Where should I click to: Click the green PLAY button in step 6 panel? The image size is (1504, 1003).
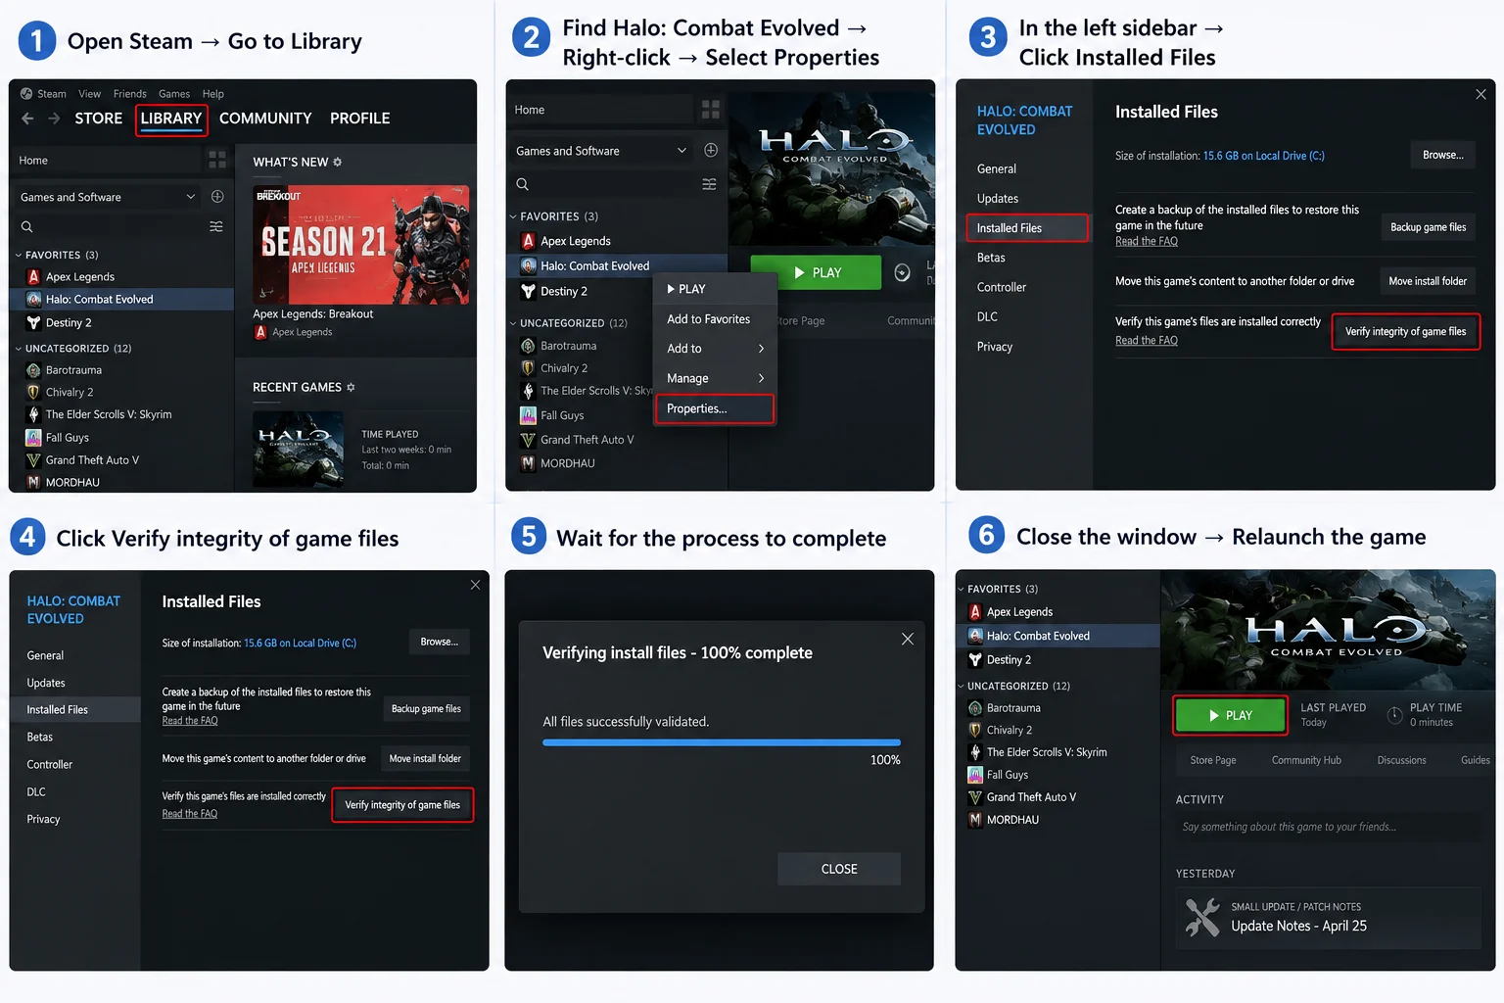(1231, 716)
